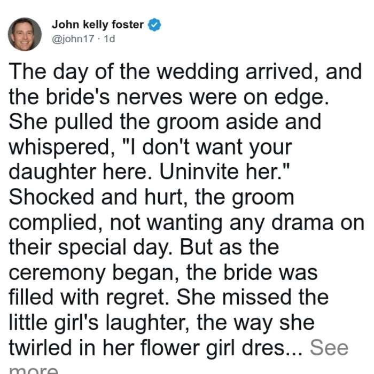This screenshot has width=374, height=374.
Task: Visit the @john17 handle
Action: click(73, 38)
